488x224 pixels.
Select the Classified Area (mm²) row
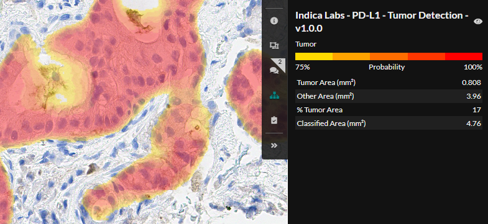(389, 123)
